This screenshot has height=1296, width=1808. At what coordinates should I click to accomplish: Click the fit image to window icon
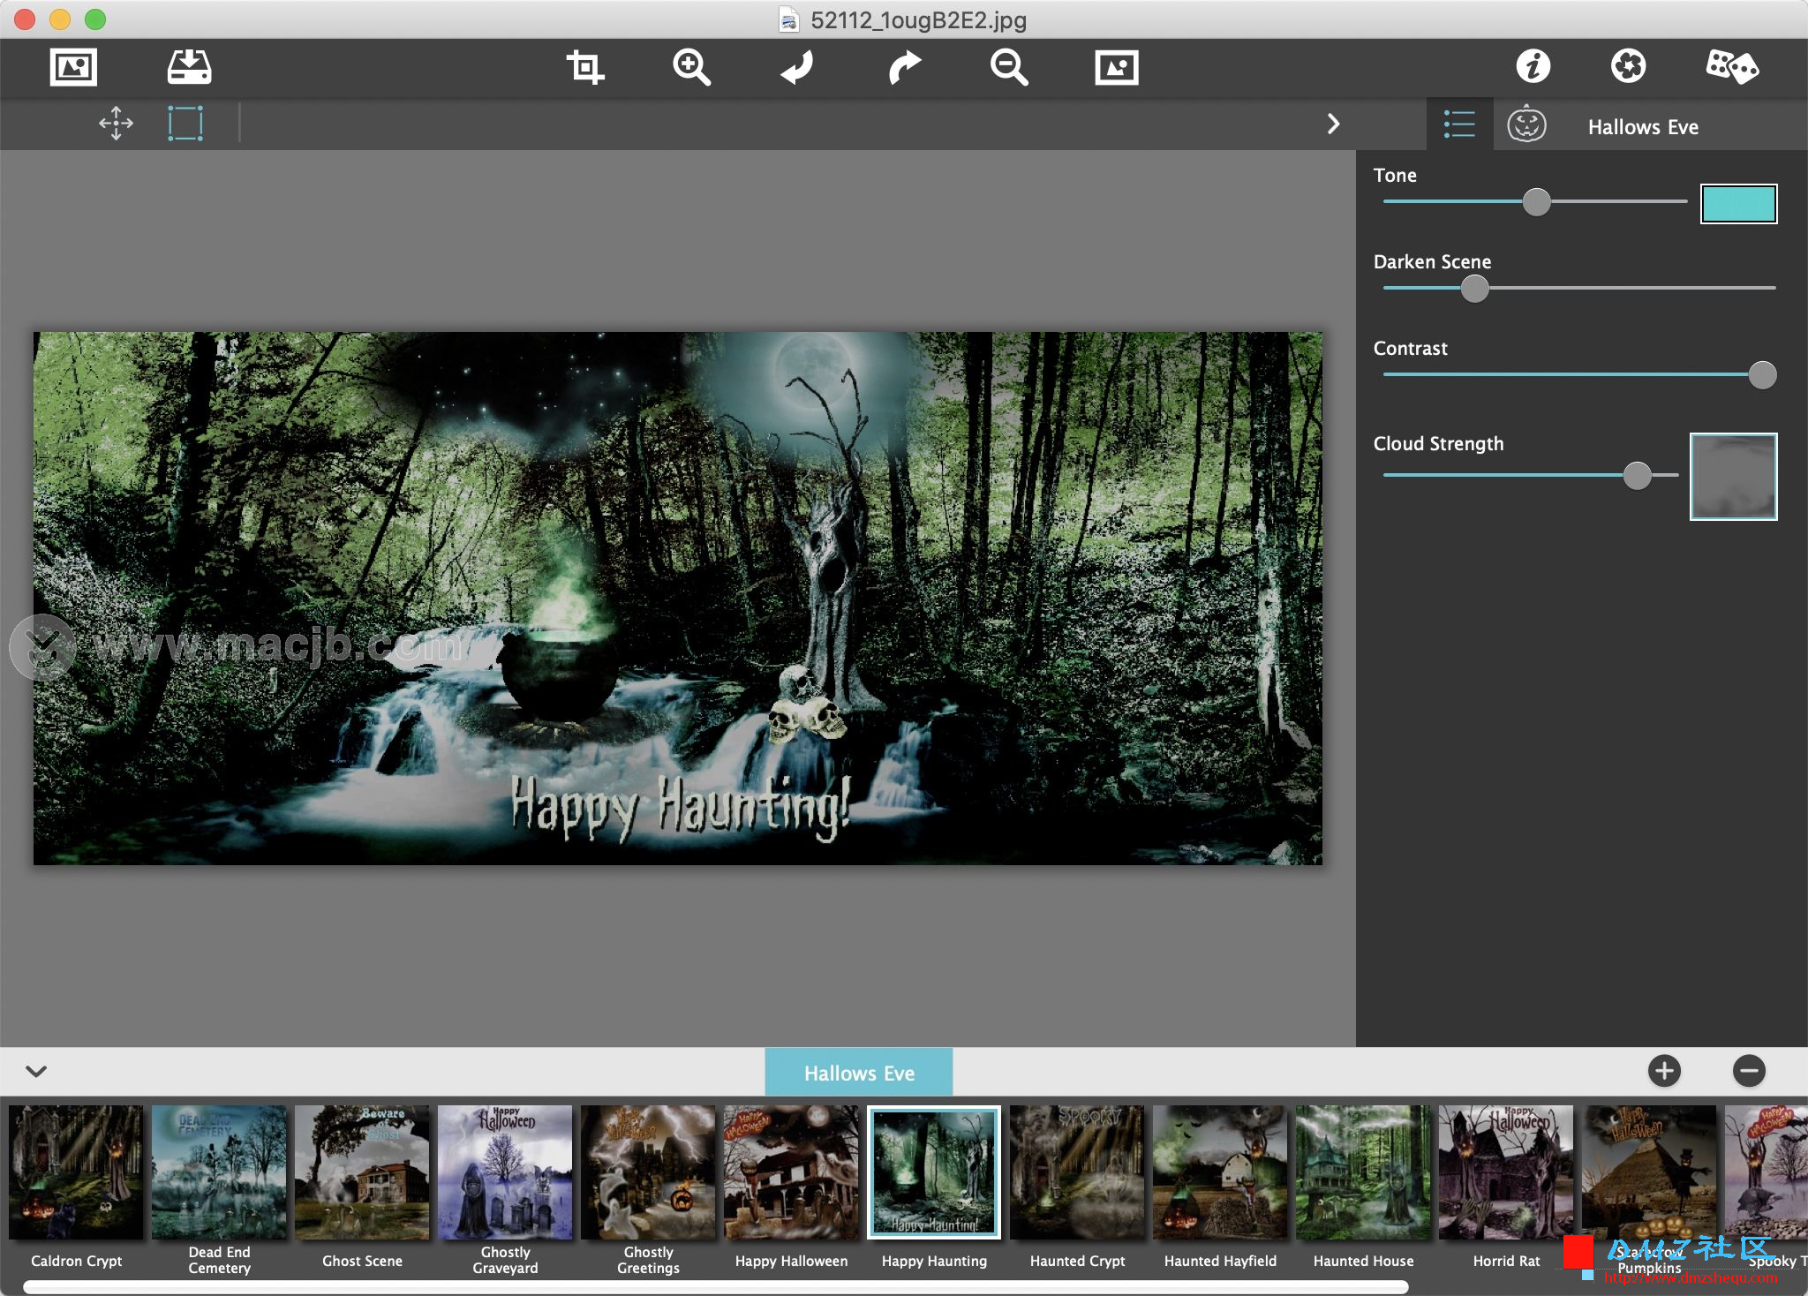point(1117,67)
